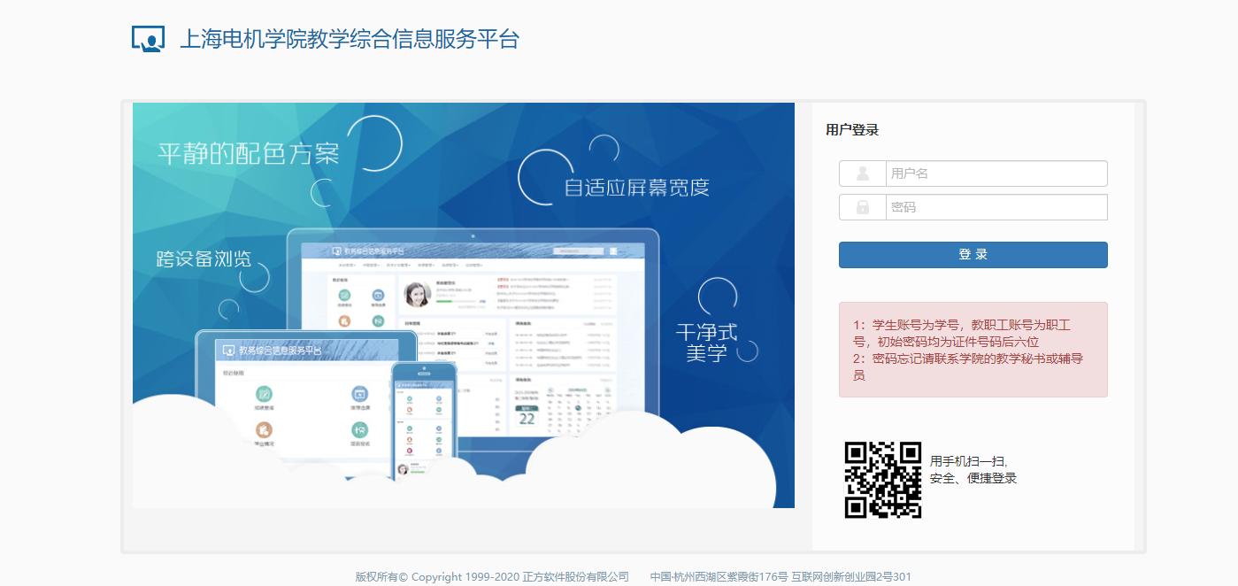The height and width of the screenshot is (586, 1238).
Task: Click the lock icon in the password field
Action: pos(861,206)
